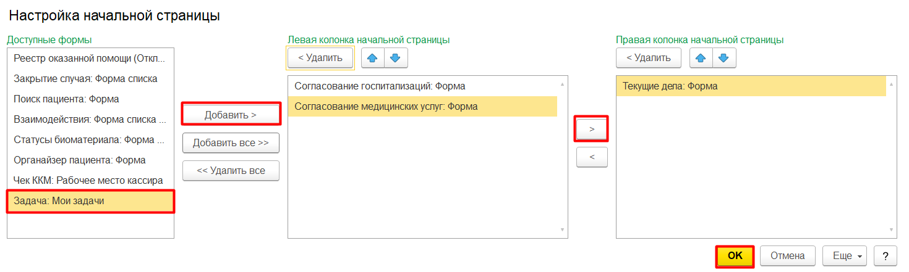The width and height of the screenshot is (909, 272).
Task: Move left column item up with arrow
Action: [373, 59]
